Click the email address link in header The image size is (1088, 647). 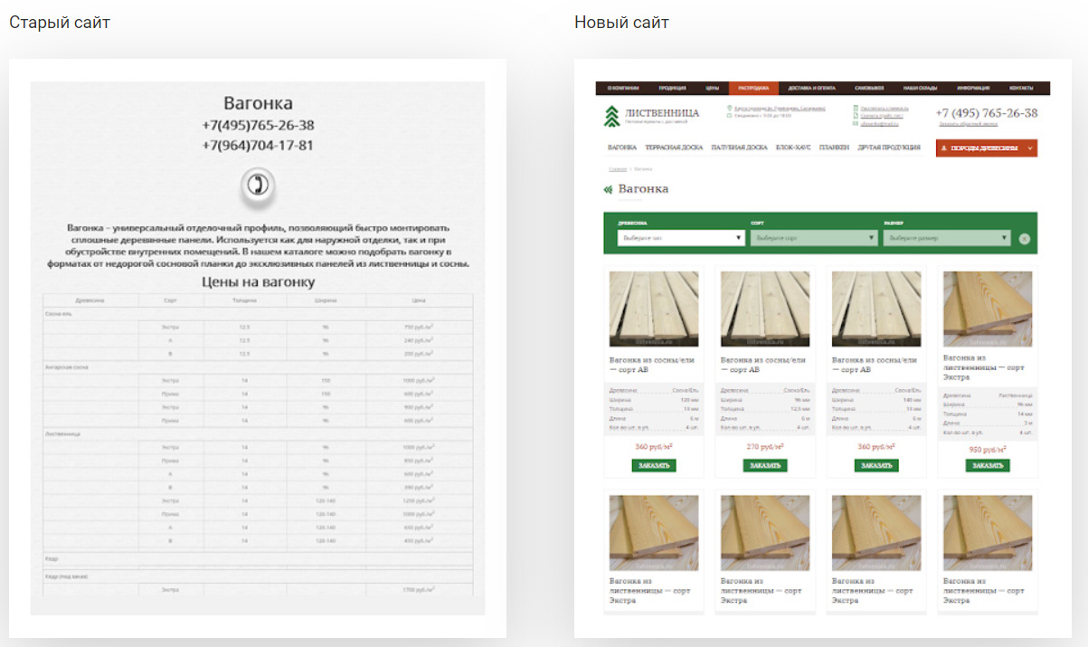(880, 123)
